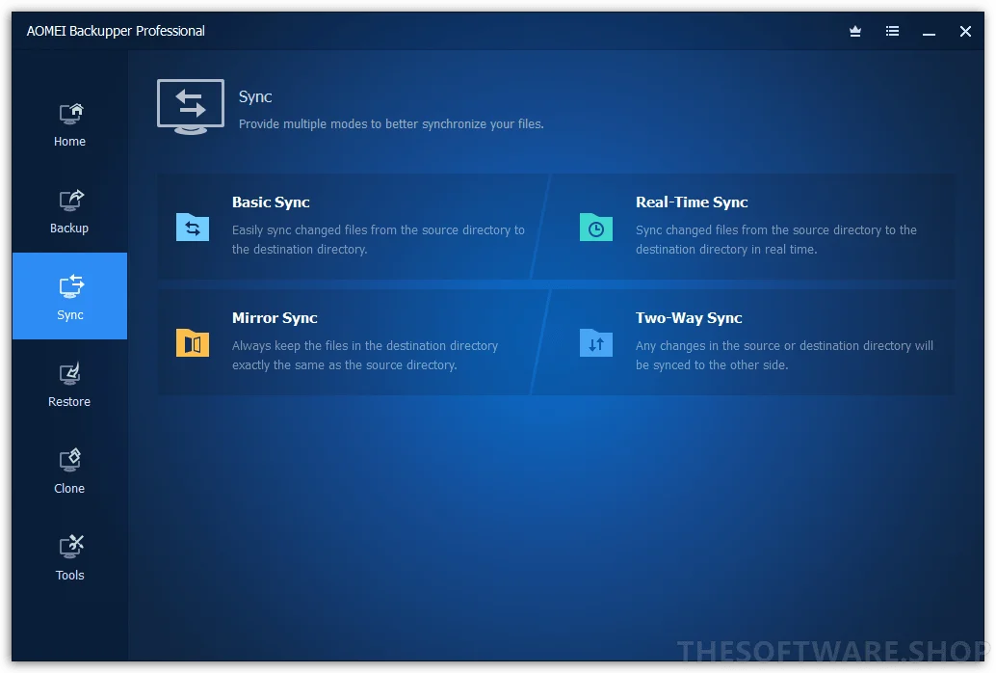Select the Sync sidebar tab
The image size is (996, 673).
click(x=70, y=296)
